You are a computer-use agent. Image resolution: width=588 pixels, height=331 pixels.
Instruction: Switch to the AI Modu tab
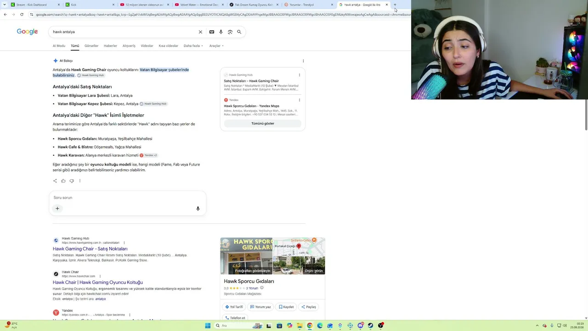point(59,46)
